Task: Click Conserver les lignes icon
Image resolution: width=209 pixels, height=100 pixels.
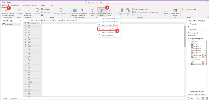Action: coord(93,10)
